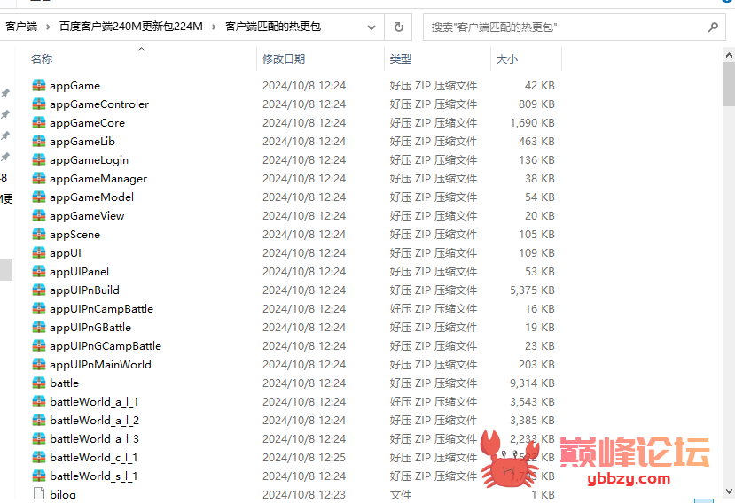Click the appUIPanel zip file icon
The height and width of the screenshot is (503, 735).
39,271
